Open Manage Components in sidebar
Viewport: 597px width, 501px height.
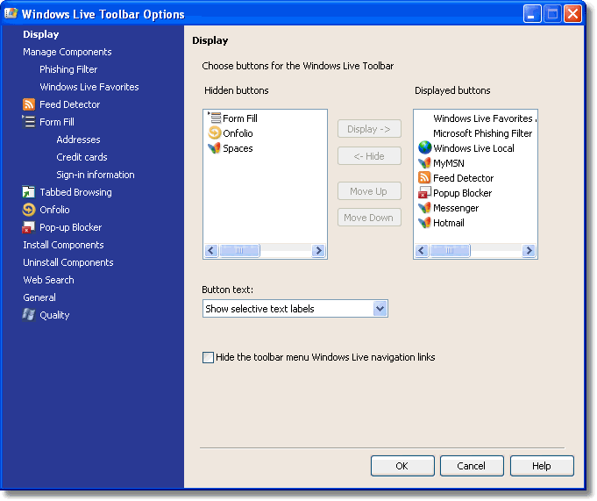pyautogui.click(x=67, y=52)
